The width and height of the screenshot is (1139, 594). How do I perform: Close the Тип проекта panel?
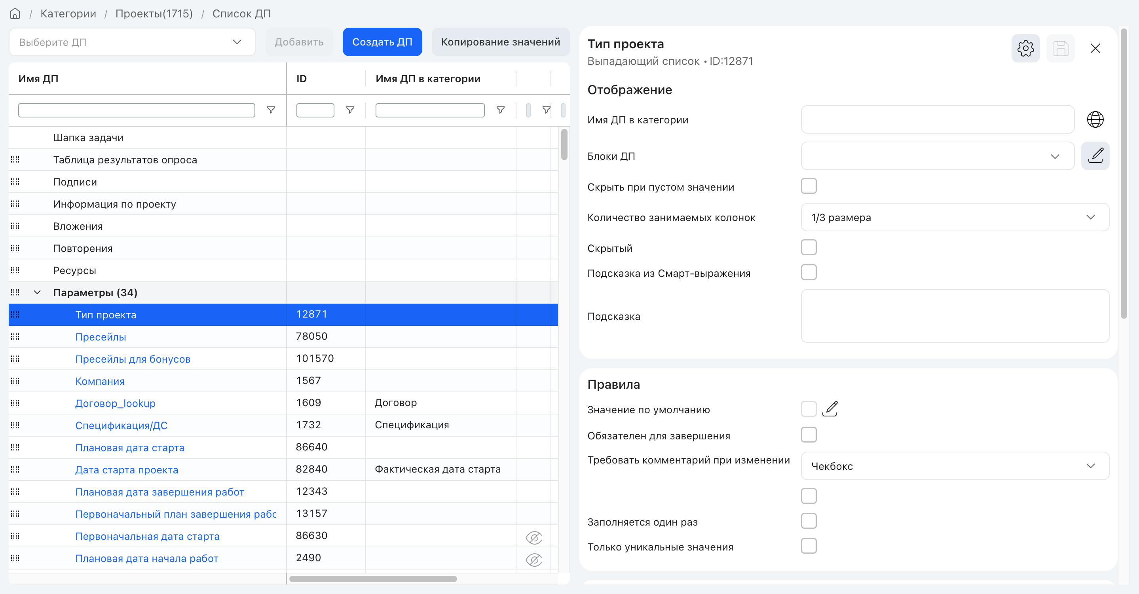click(1095, 48)
